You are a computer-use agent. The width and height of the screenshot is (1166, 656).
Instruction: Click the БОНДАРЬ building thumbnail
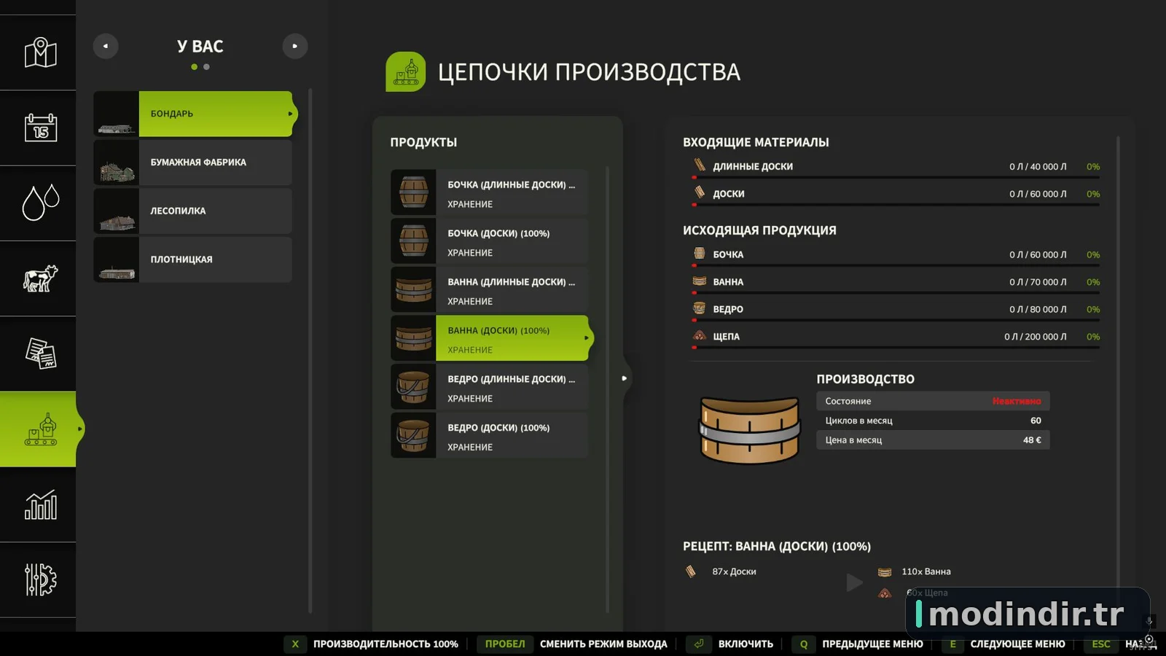(x=117, y=114)
